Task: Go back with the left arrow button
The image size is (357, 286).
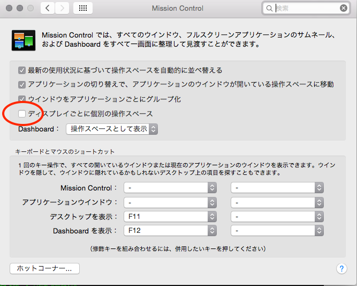Action: [x=47, y=8]
